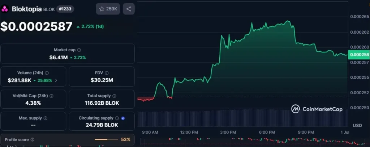
Task: Open Total supply info icon
Action: [115, 96]
